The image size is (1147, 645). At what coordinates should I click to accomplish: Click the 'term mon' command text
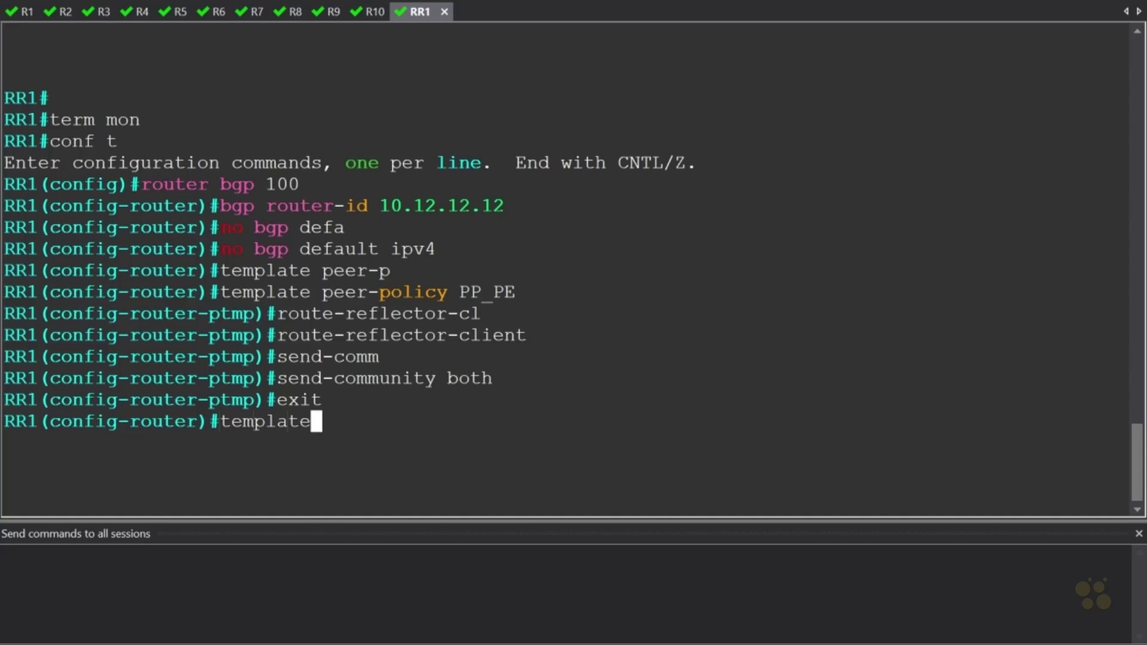pos(95,120)
